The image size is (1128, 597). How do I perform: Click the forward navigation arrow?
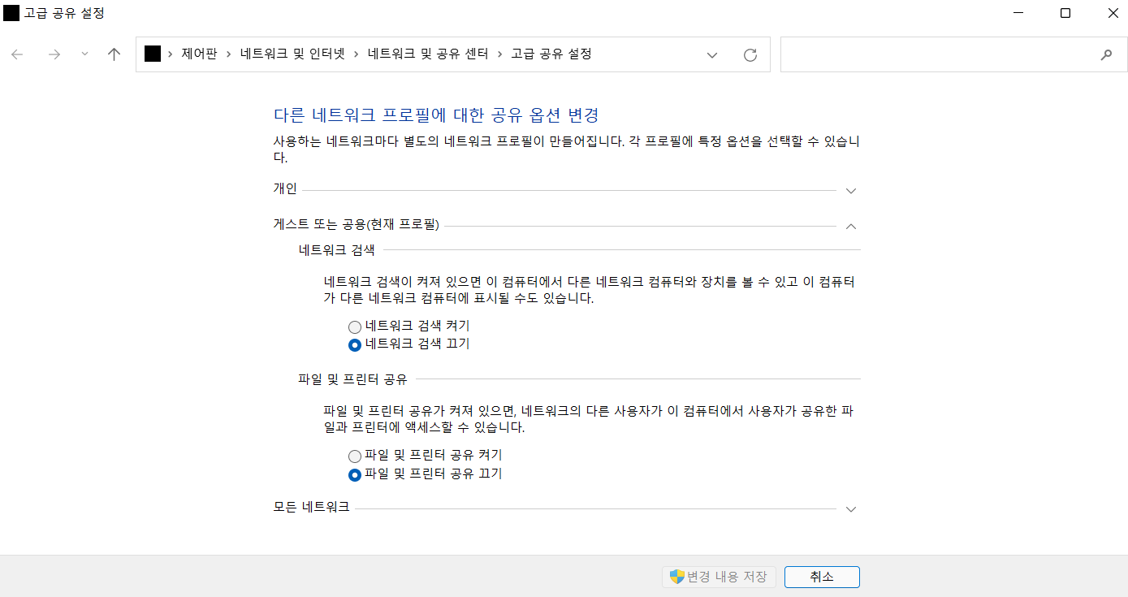click(x=54, y=54)
